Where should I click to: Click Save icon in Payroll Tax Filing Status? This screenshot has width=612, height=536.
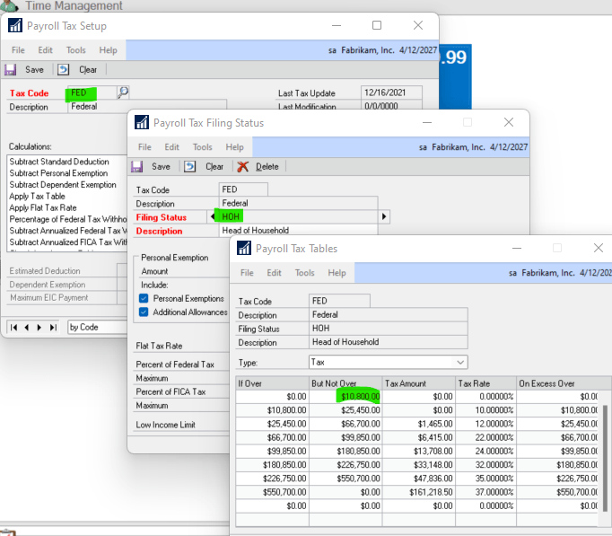tap(137, 167)
